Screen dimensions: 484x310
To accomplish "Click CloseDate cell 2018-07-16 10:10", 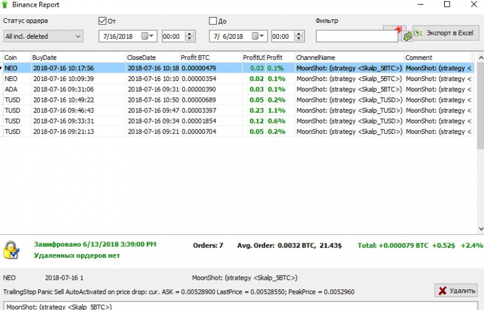I will [x=153, y=79].
